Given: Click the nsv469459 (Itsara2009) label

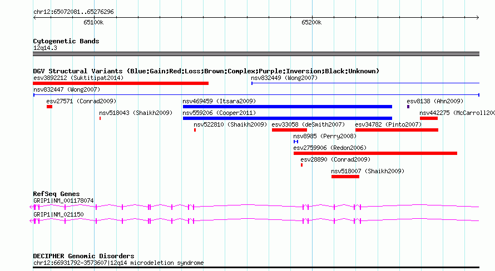Looking at the screenshot, I should coord(219,101).
